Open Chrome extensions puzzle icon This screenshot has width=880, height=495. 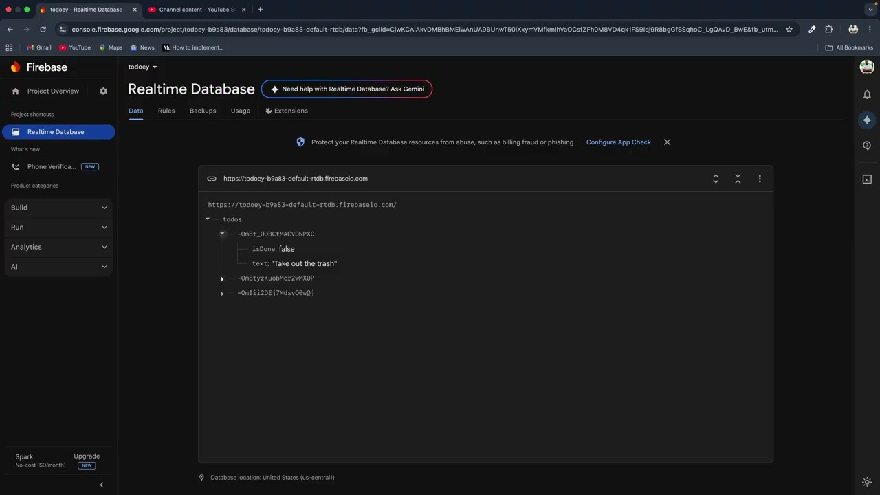tap(828, 30)
